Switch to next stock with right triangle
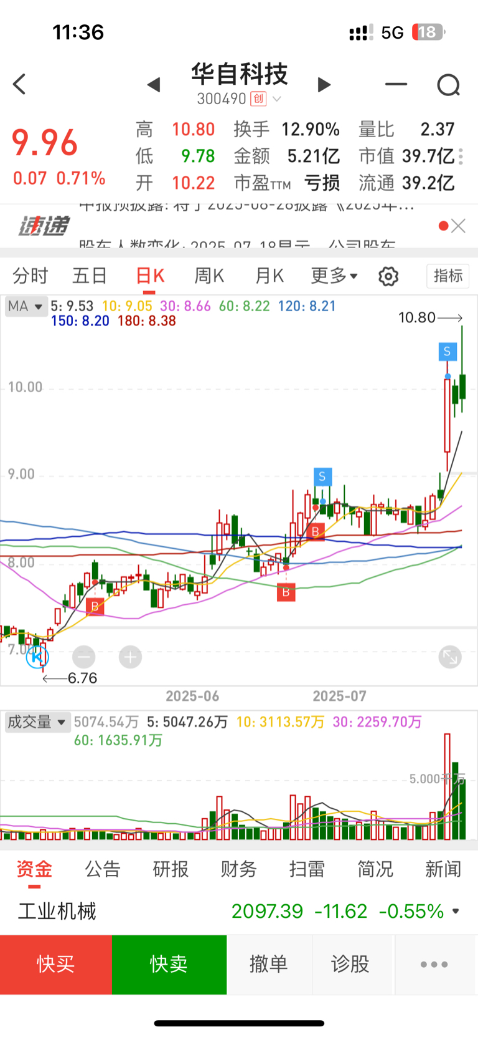Image resolution: width=478 pixels, height=1037 pixels. (324, 85)
